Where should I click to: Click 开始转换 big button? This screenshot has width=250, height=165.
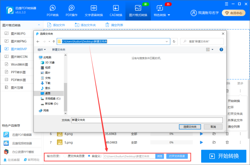pyautogui.click(x=224, y=156)
